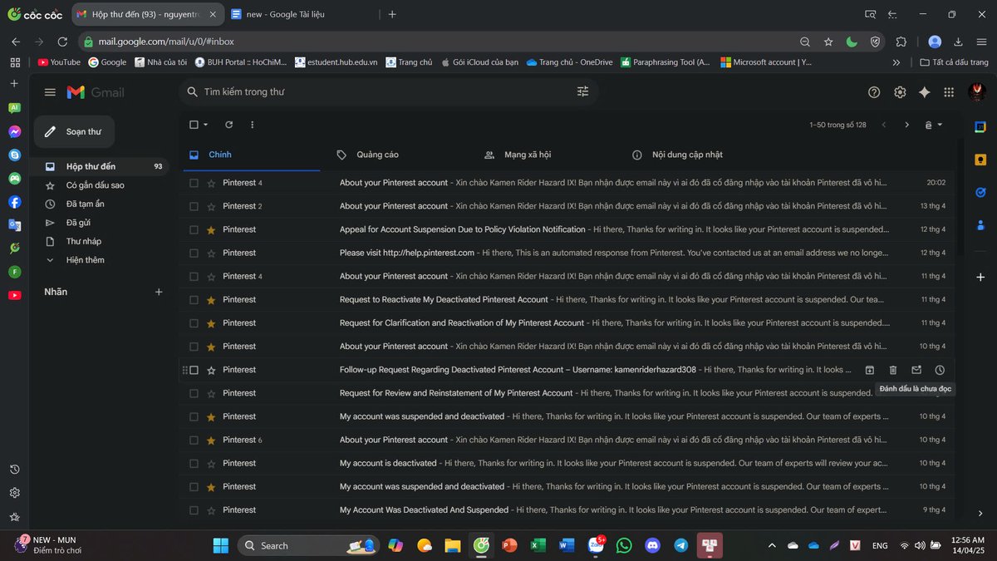Star the My account is deactivated email
The image size is (997, 561).
(211, 463)
